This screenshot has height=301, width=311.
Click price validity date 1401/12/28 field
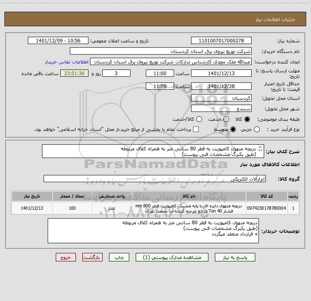click(221, 86)
